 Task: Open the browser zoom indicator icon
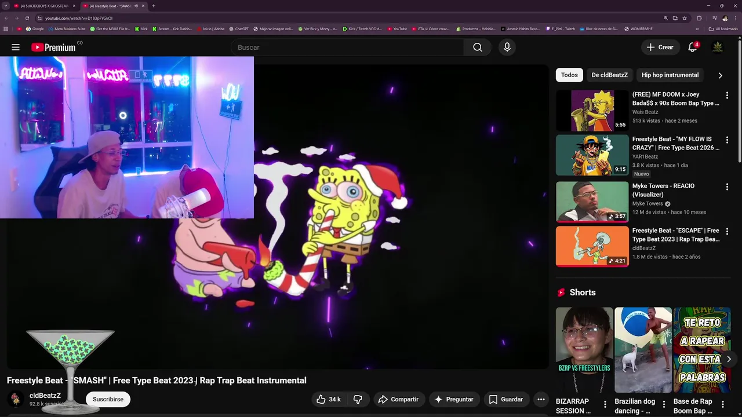[x=665, y=18]
